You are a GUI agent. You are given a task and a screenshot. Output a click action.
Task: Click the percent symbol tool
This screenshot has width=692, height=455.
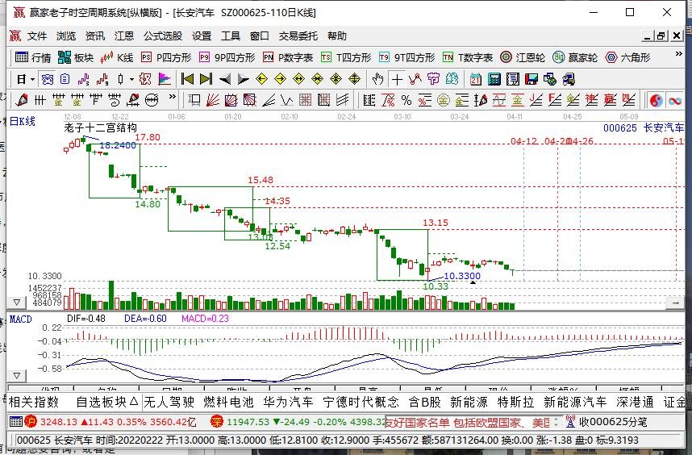[406, 101]
